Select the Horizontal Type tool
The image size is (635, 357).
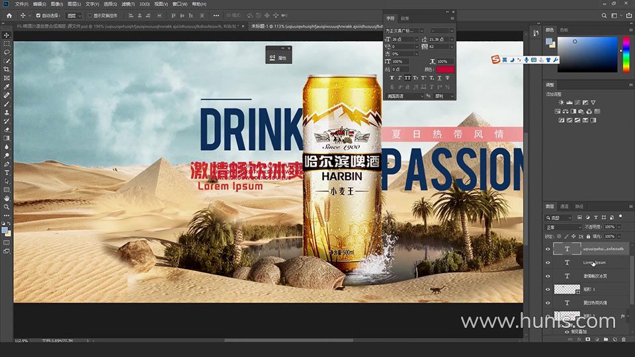pyautogui.click(x=7, y=173)
